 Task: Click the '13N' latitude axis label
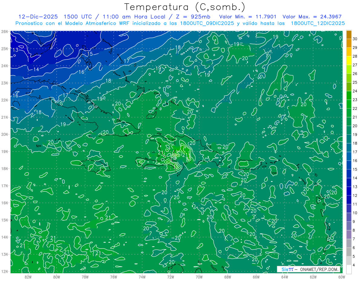coord(4,254)
